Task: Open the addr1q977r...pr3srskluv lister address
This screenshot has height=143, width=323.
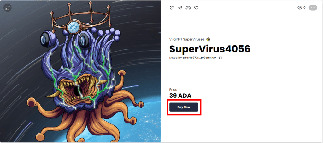Action: tap(199, 58)
